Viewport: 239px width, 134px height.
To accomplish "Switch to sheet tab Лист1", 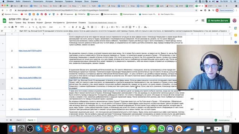I will coord(20,120).
